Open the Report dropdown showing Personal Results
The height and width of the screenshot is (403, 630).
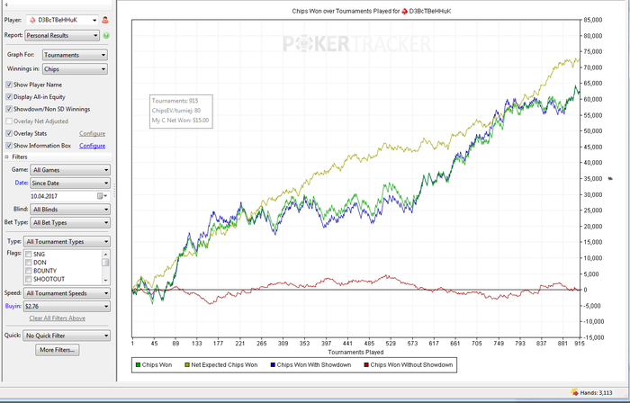(62, 35)
